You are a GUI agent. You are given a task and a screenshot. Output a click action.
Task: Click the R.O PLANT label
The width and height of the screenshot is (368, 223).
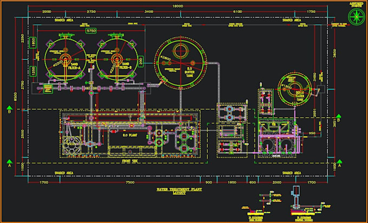click(x=130, y=135)
